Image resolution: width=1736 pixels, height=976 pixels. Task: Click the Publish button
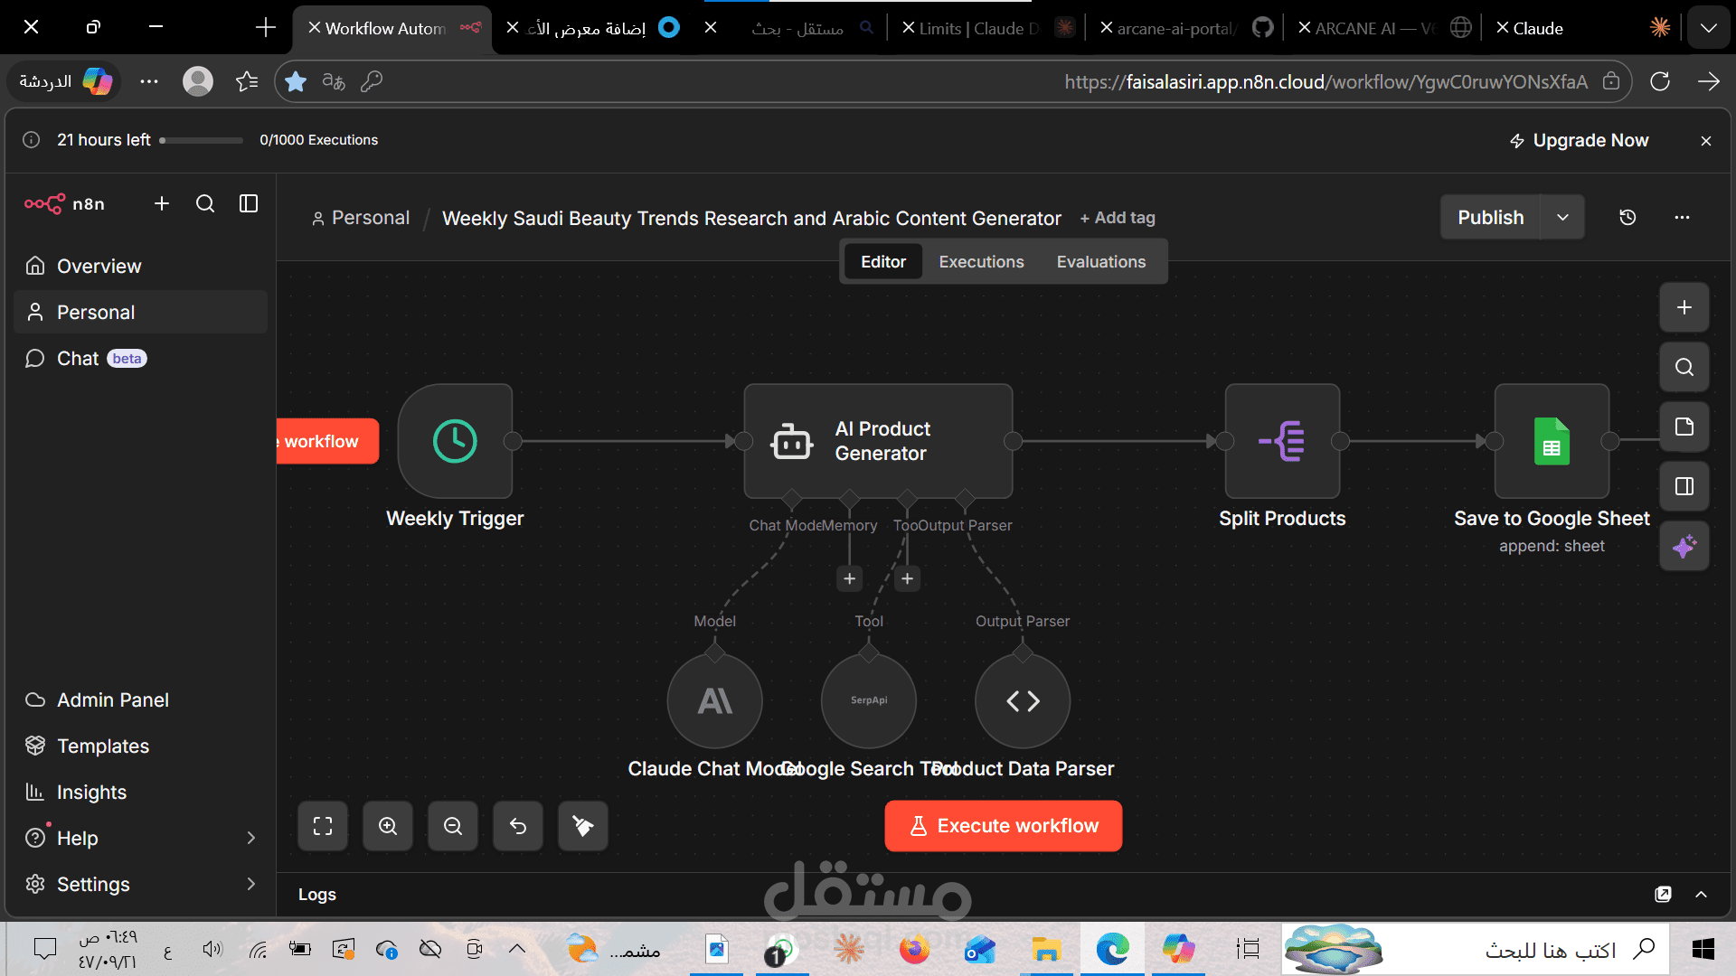point(1490,217)
